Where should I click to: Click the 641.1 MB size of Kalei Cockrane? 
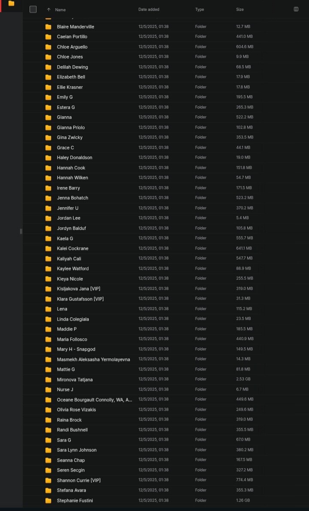pos(244,248)
